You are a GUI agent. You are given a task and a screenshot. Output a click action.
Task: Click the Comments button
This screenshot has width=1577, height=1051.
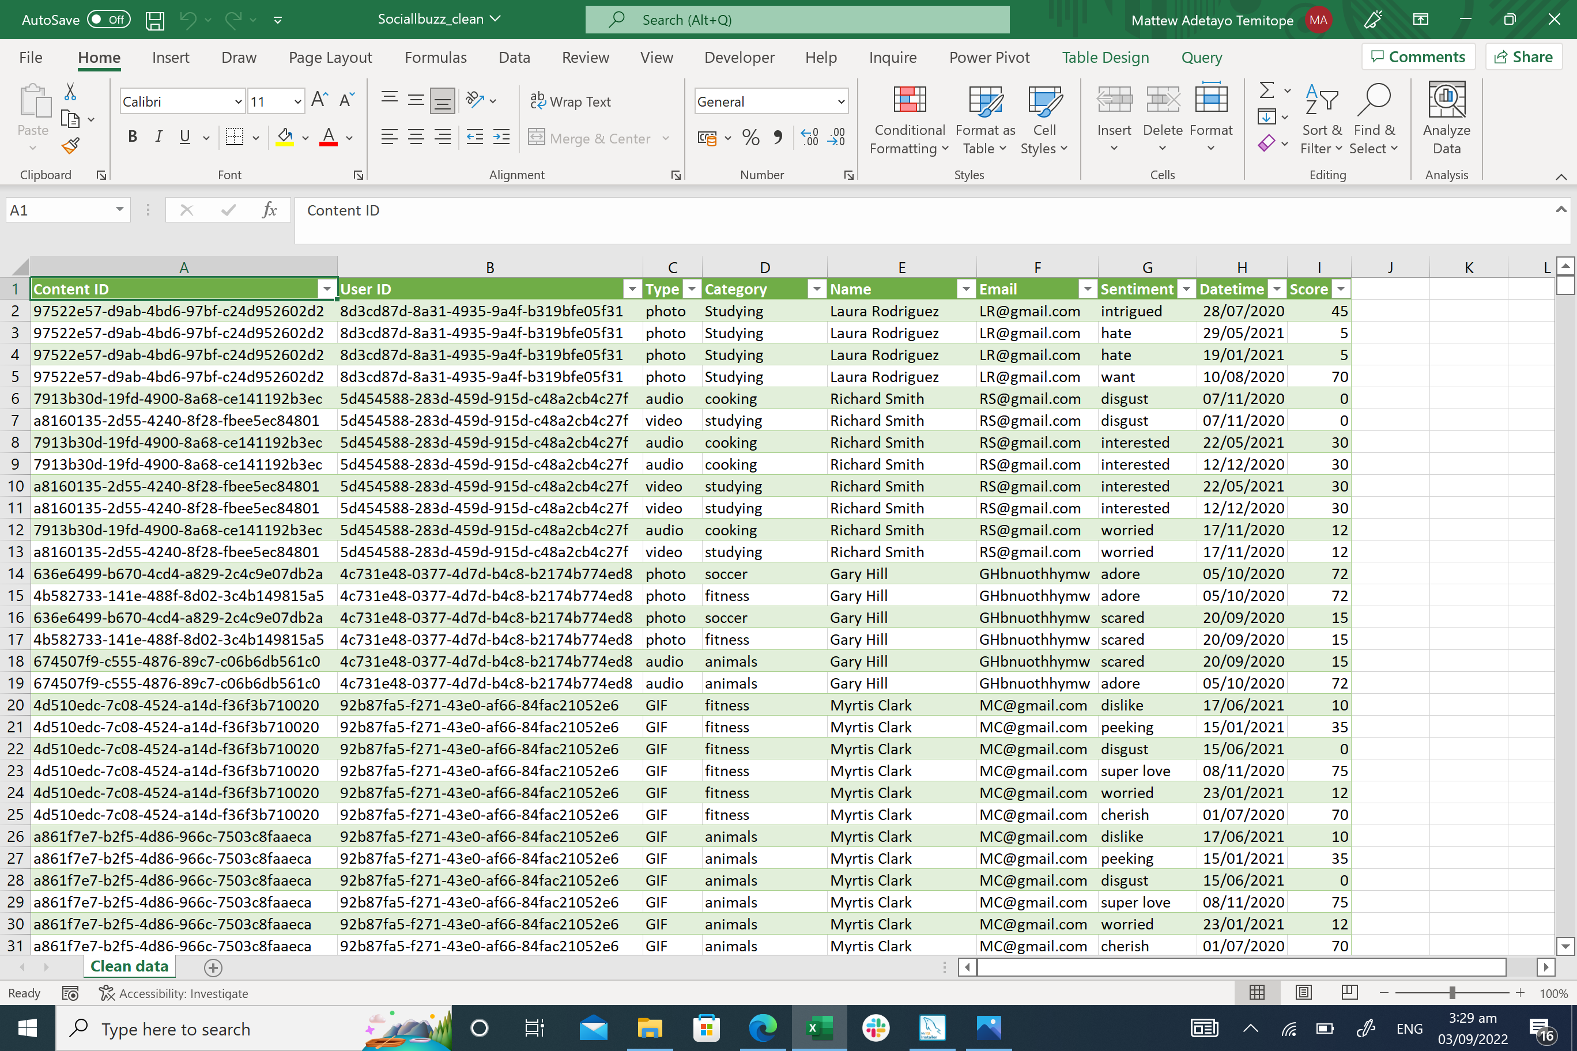[x=1418, y=57]
